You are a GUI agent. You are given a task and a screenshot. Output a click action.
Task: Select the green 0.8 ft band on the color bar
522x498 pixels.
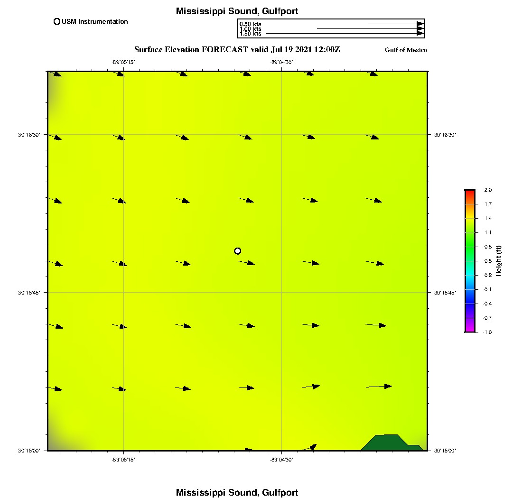469,247
